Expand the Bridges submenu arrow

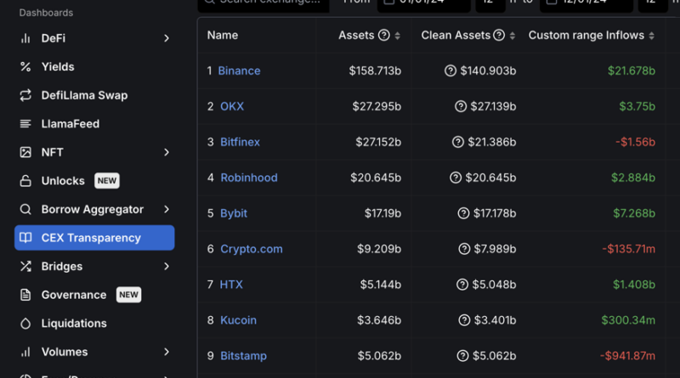tap(167, 267)
